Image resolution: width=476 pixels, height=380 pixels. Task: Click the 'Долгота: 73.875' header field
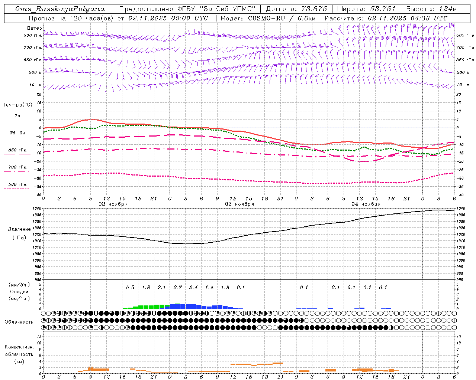(x=296, y=9)
